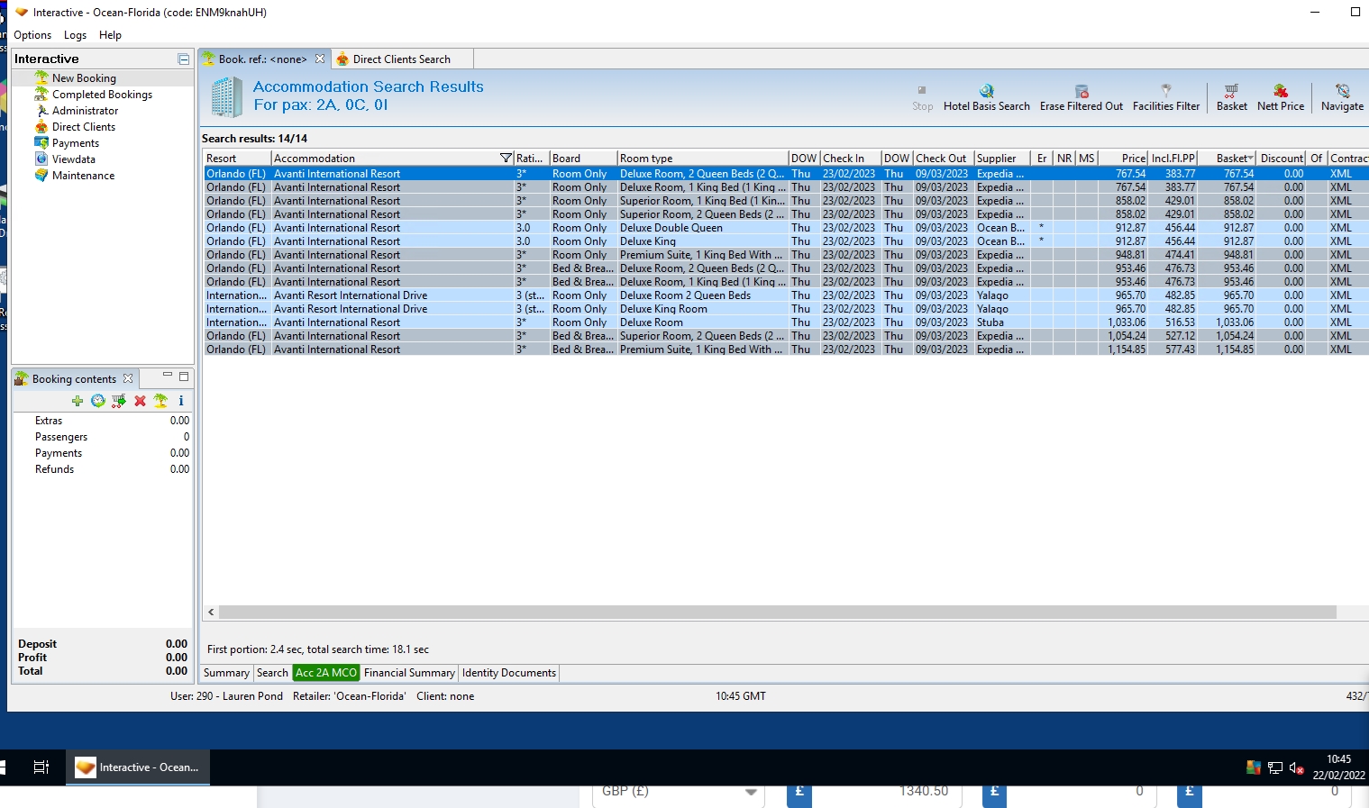Viewport: 1369px width, 808px height.
Task: Open Administrator in the Interactive tree
Action: coord(85,111)
